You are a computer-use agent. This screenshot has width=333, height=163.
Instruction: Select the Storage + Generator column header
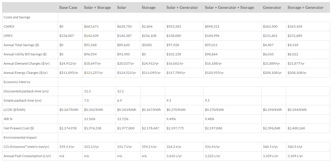(x=305, y=8)
